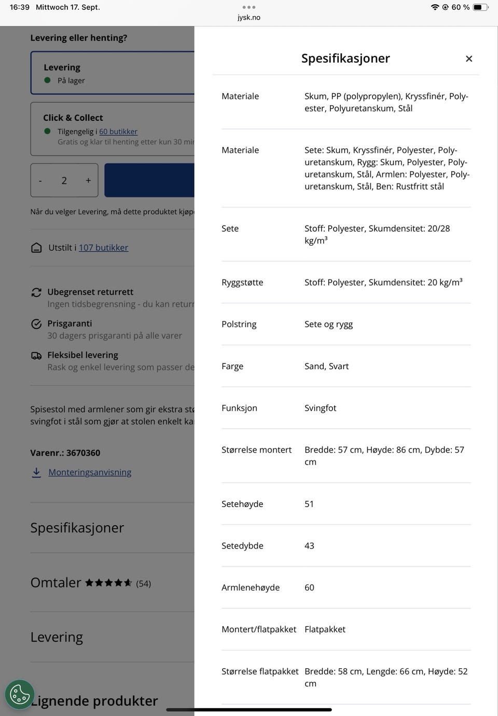The image size is (498, 716).
Task: Click the Ubegrenset returrett refresh icon
Action: click(36, 292)
